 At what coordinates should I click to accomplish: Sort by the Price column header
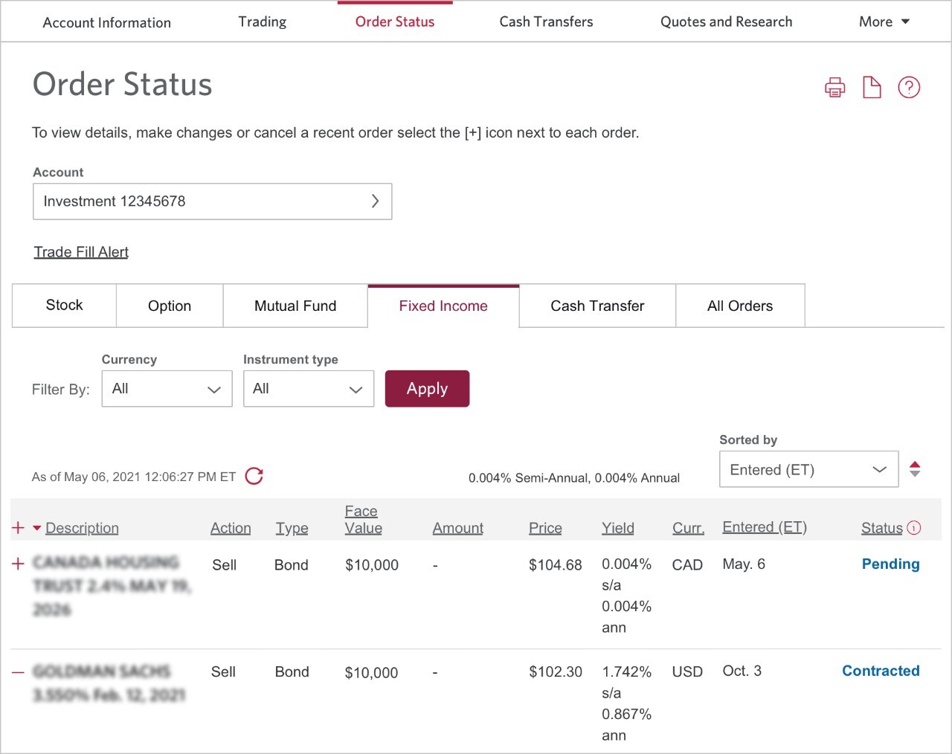click(545, 528)
